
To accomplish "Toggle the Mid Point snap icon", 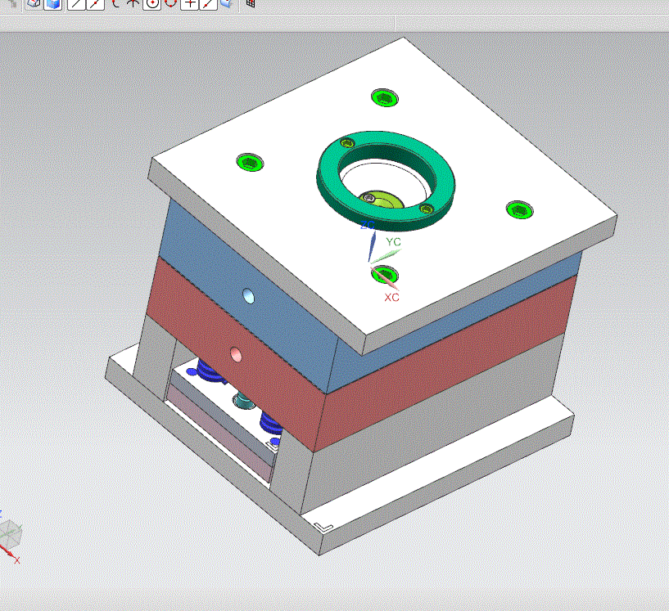I will coord(95,4).
